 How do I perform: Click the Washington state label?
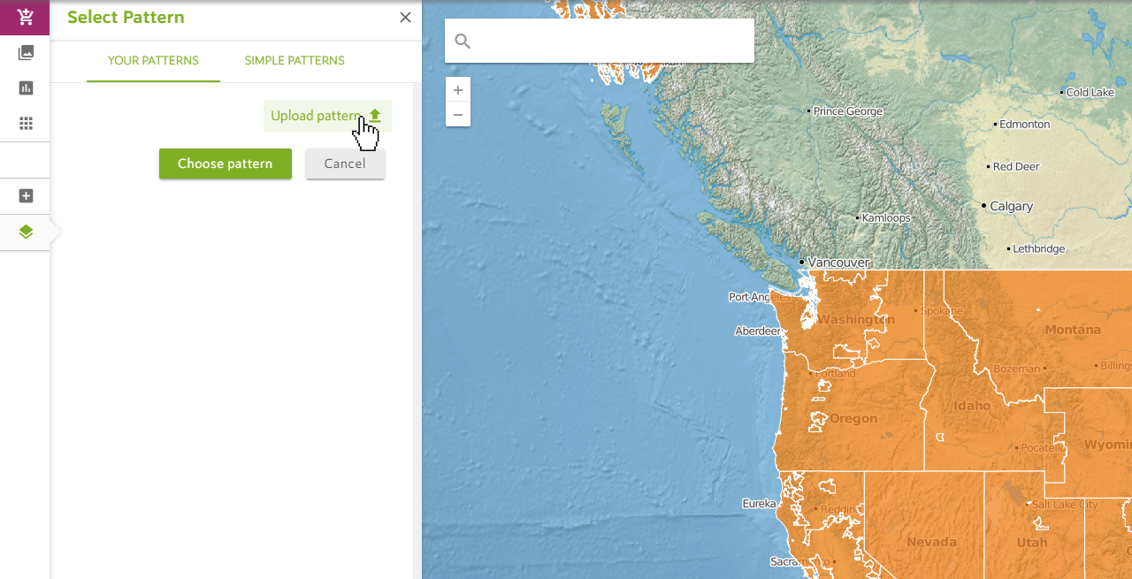tap(856, 319)
